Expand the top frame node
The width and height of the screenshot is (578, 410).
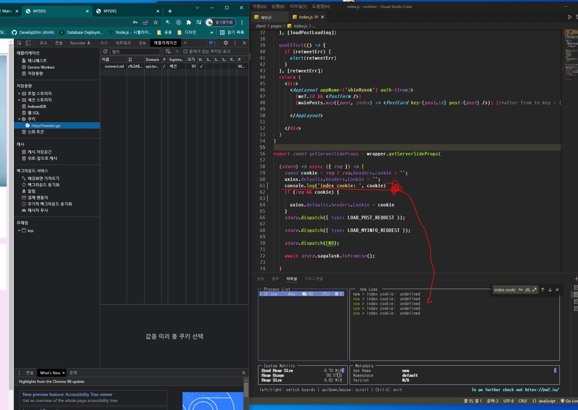(19, 230)
